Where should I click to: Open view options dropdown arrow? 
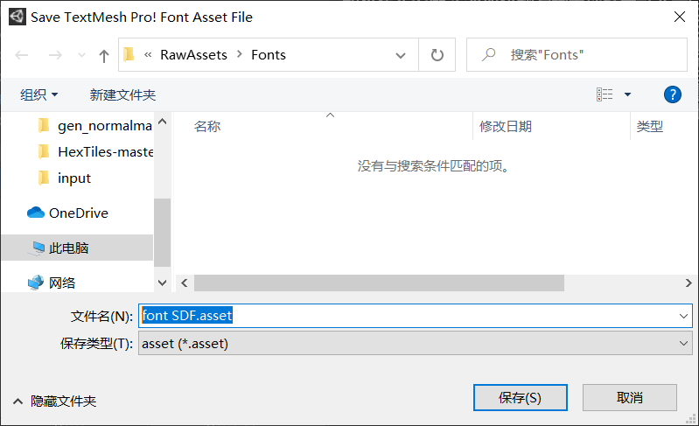pos(627,94)
